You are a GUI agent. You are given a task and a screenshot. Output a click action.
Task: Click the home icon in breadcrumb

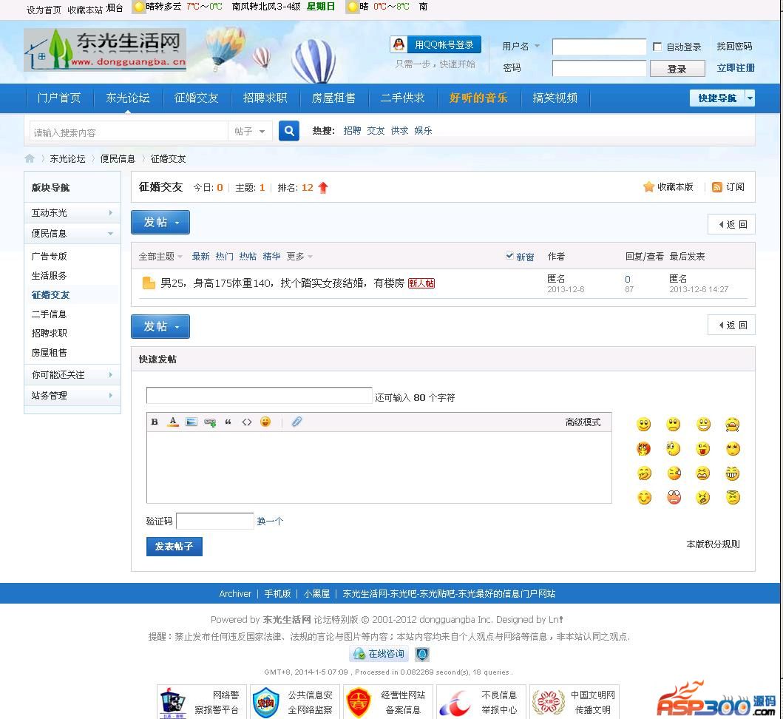click(x=30, y=158)
